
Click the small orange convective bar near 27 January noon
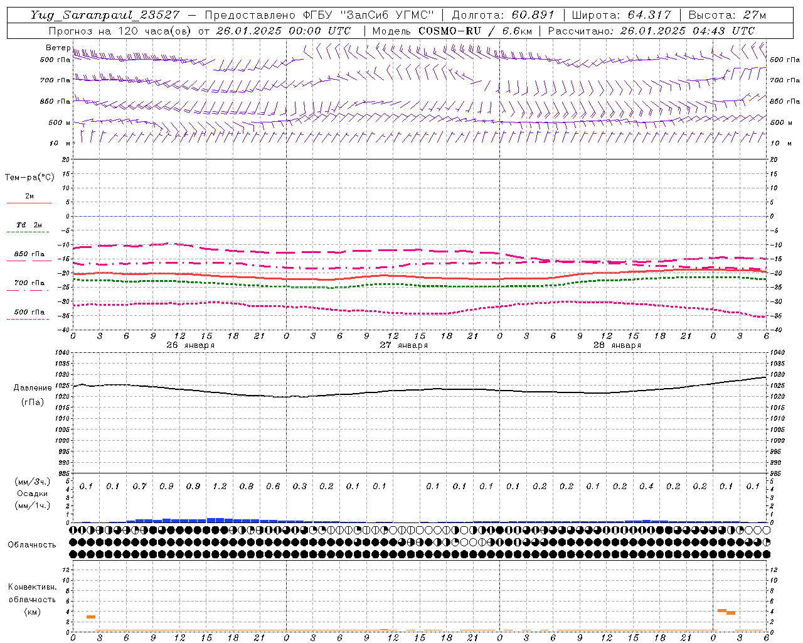pyautogui.click(x=384, y=630)
